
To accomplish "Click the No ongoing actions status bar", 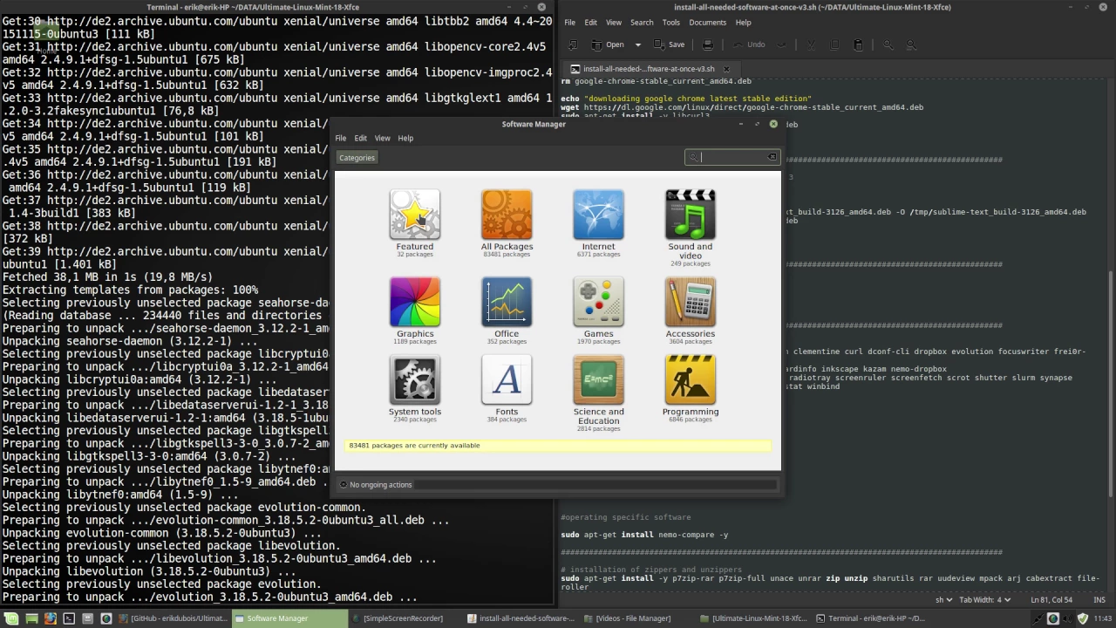I will click(558, 484).
